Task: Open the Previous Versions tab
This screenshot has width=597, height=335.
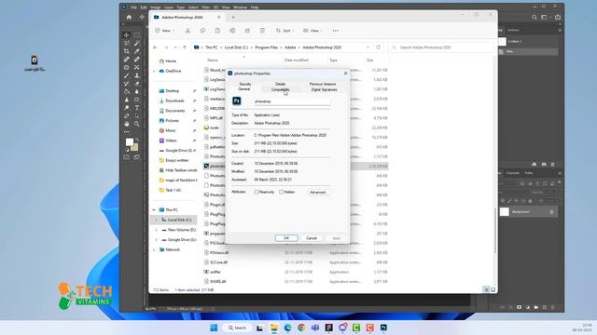Action: click(323, 84)
